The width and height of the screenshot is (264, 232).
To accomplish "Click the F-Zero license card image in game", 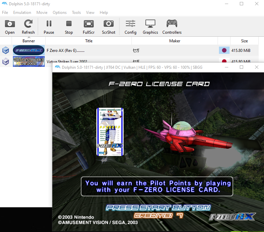I will [110, 132].
